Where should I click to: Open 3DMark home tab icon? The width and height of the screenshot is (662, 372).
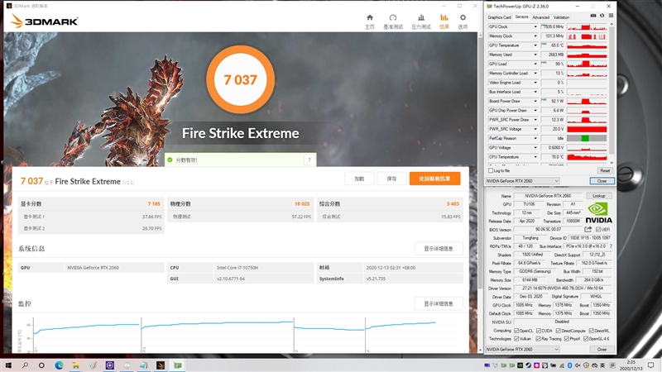click(x=370, y=17)
